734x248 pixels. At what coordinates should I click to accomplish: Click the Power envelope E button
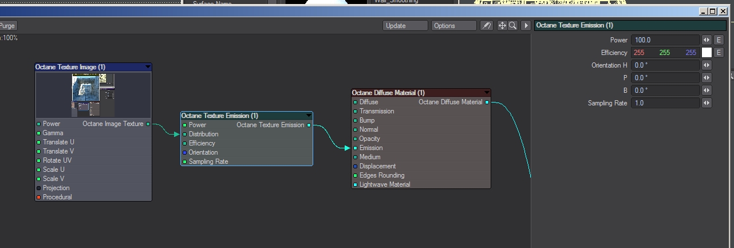tap(719, 40)
